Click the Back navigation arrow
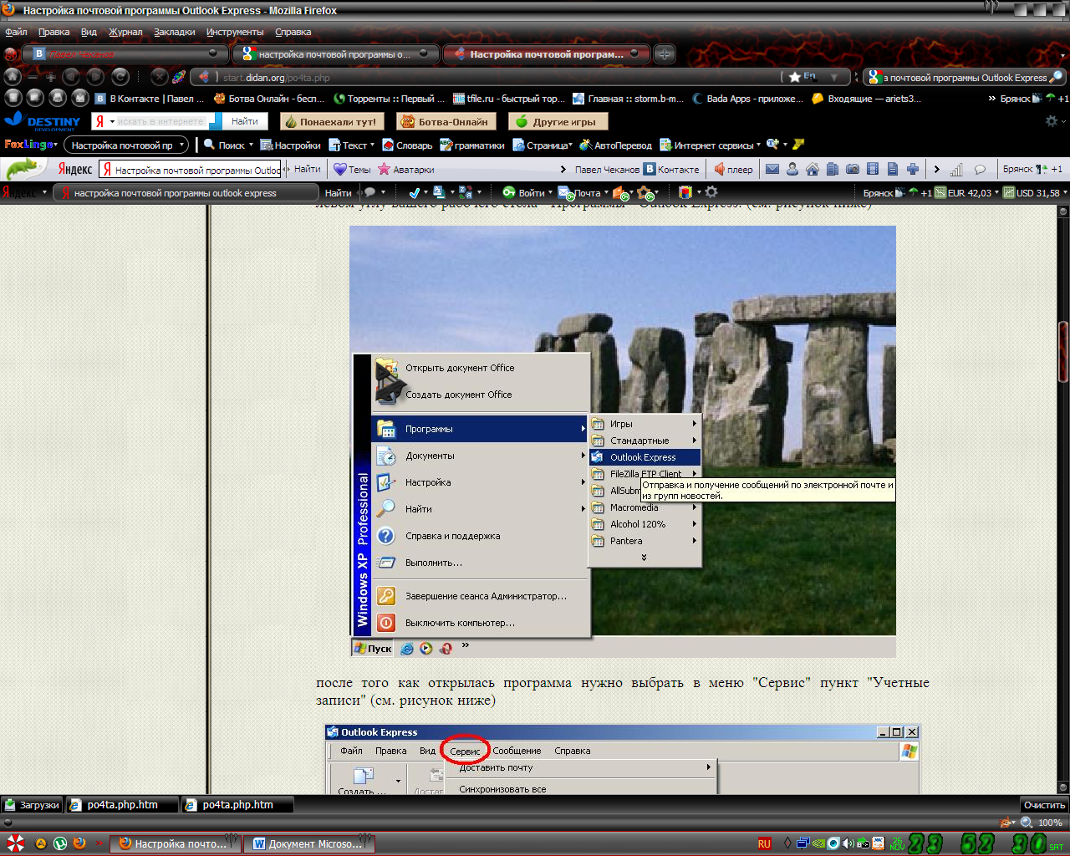The image size is (1070, 856). [73, 77]
